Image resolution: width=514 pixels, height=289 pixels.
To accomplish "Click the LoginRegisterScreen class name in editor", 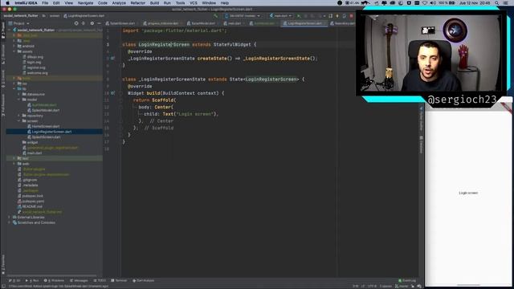I will tap(164, 45).
